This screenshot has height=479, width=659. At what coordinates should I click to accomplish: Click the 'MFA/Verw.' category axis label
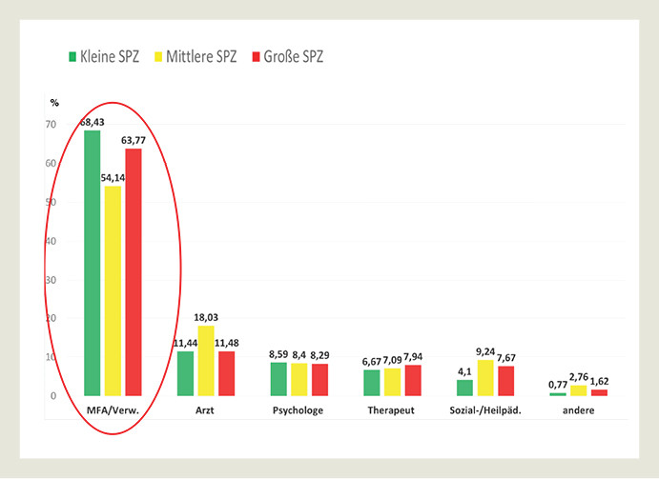[113, 411]
